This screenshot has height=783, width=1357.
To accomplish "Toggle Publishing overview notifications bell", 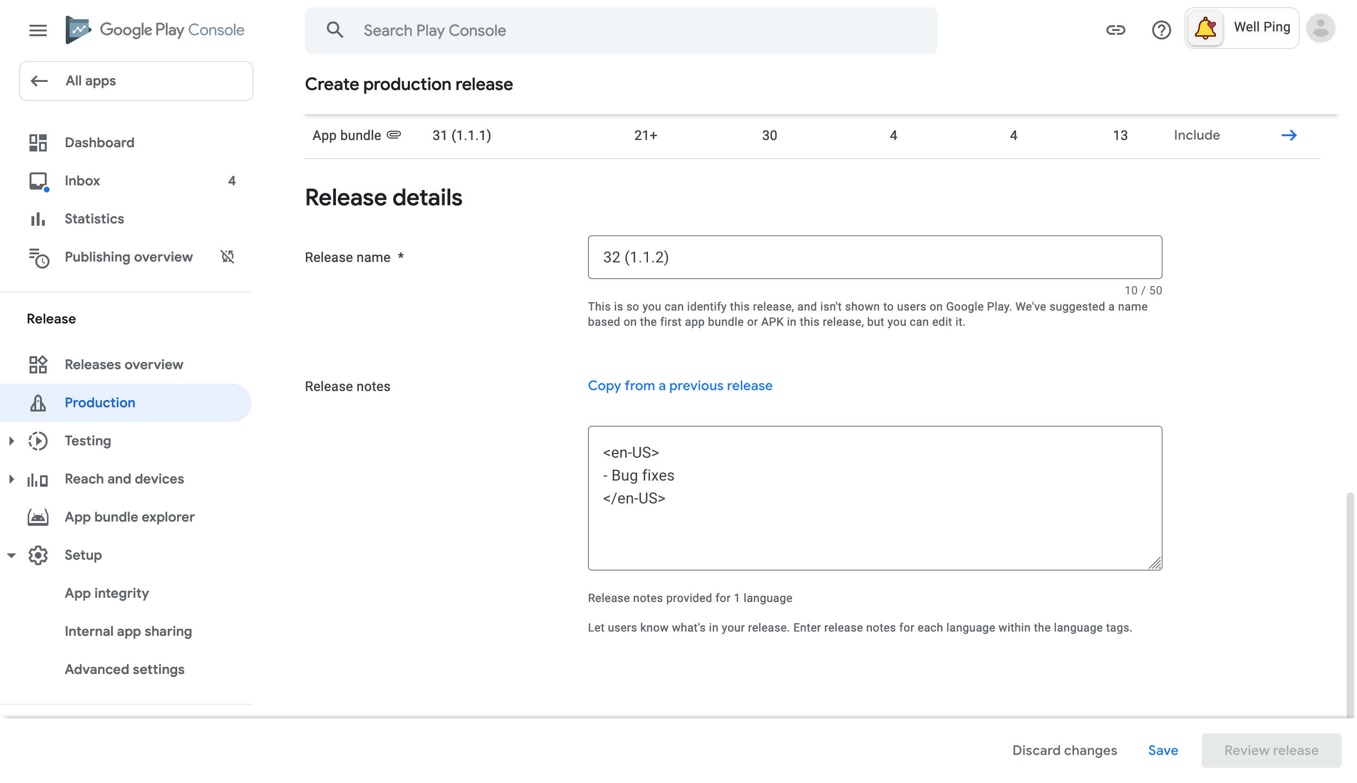I will (x=227, y=256).
